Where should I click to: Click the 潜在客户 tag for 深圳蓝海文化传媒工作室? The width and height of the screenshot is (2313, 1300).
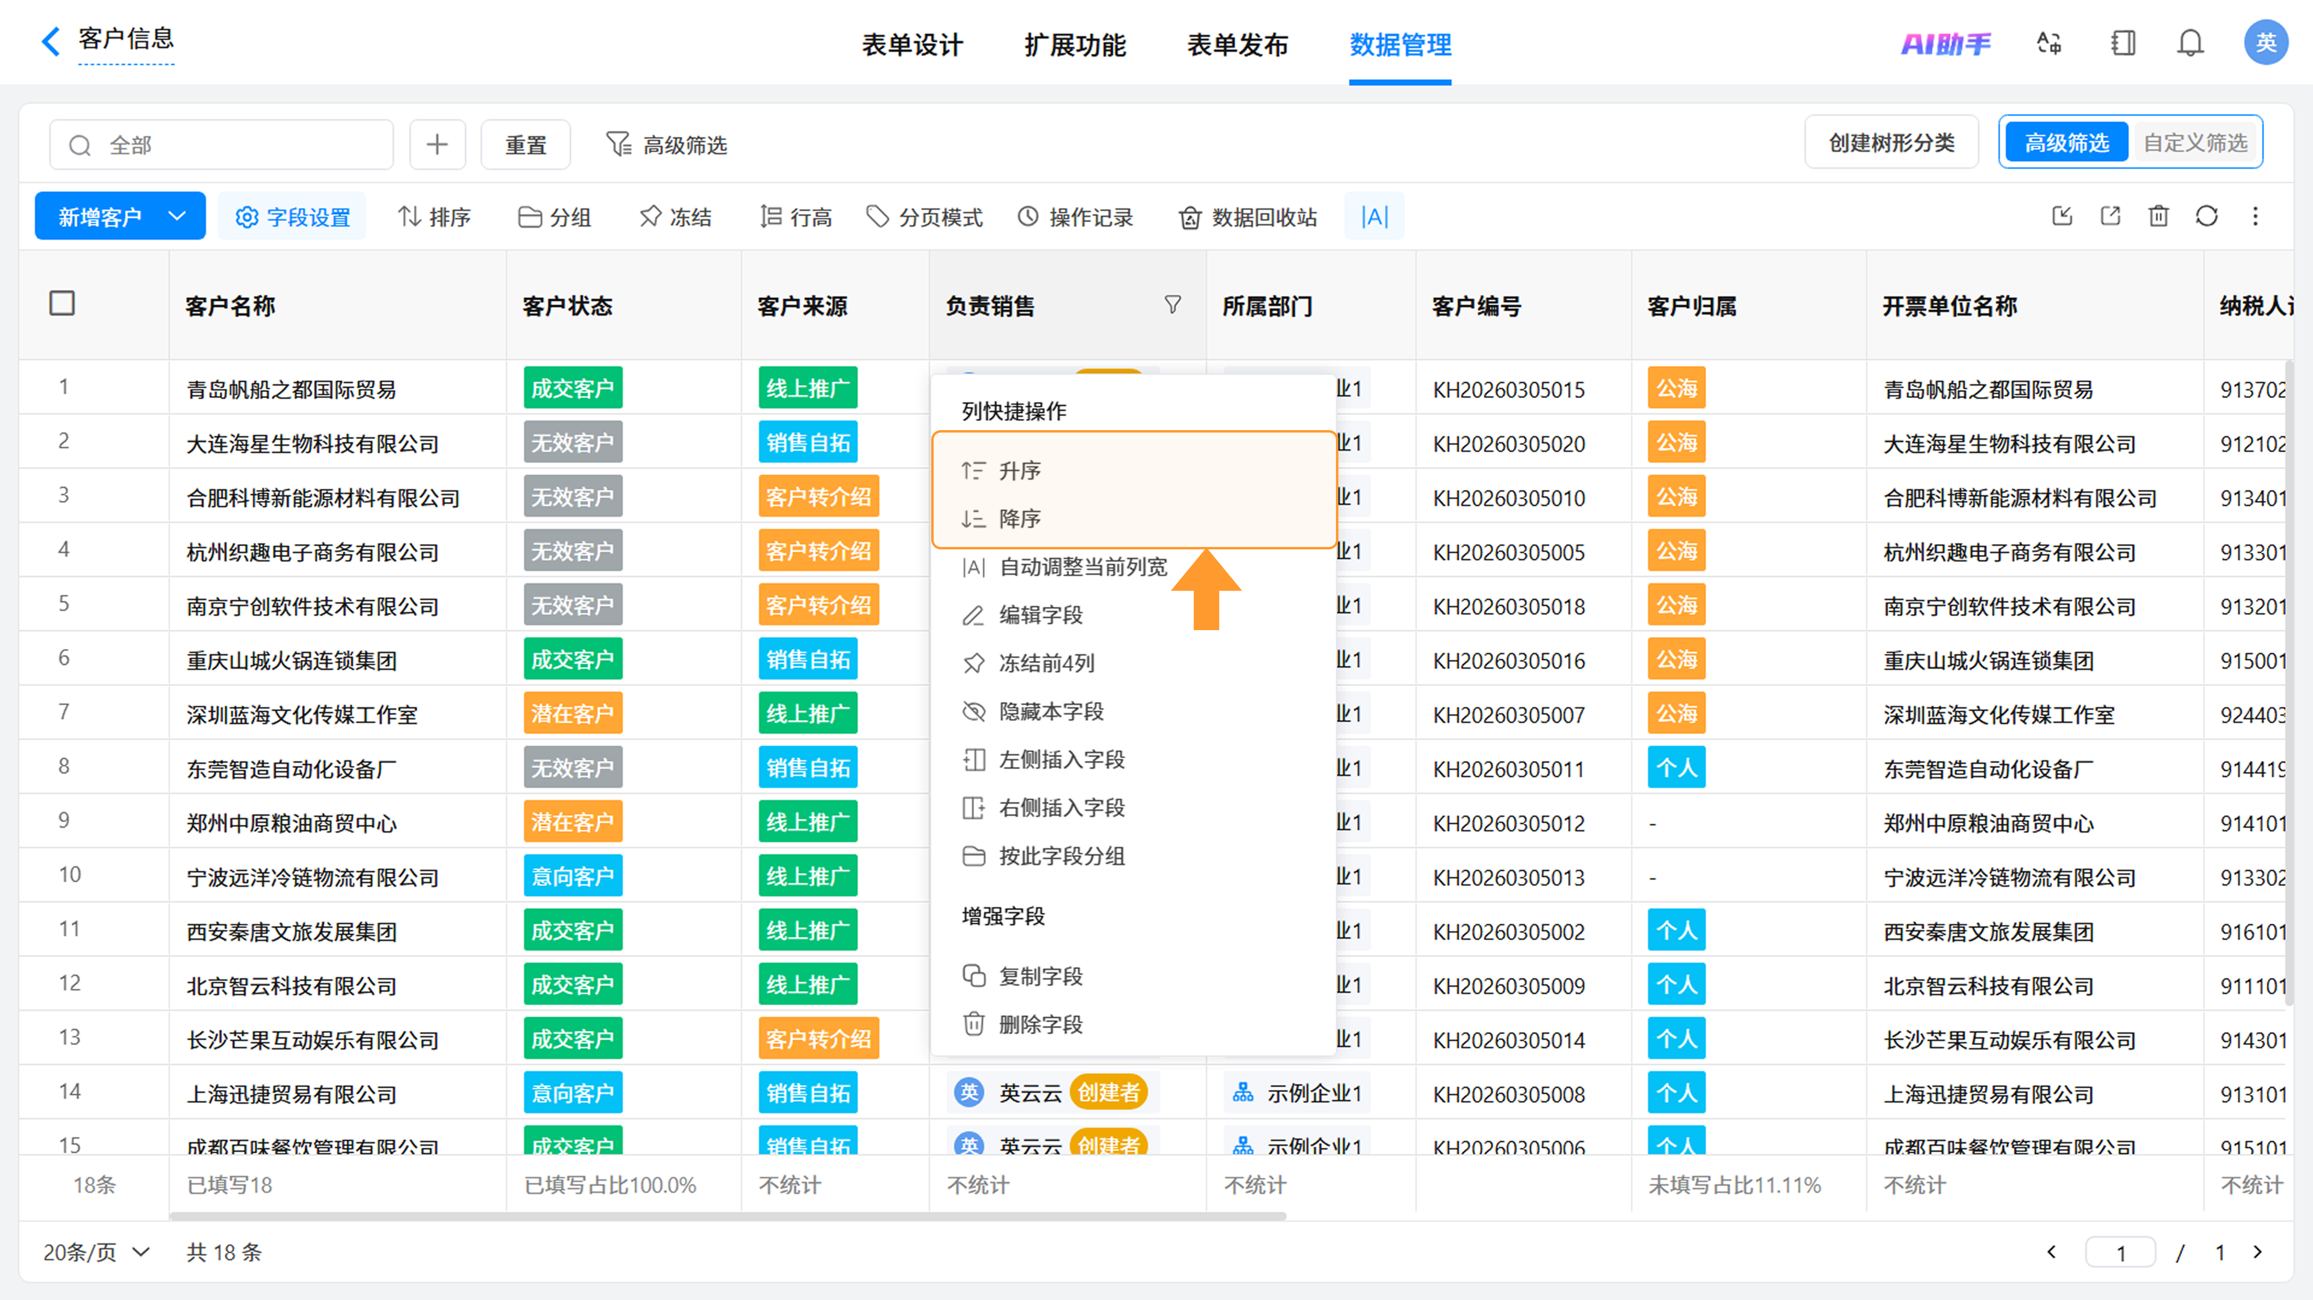(573, 714)
